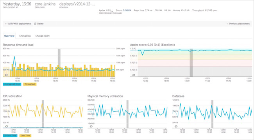The image size is (254, 140).
Task: Click the Memory 674.7 MB summary value
Action: click(181, 10)
